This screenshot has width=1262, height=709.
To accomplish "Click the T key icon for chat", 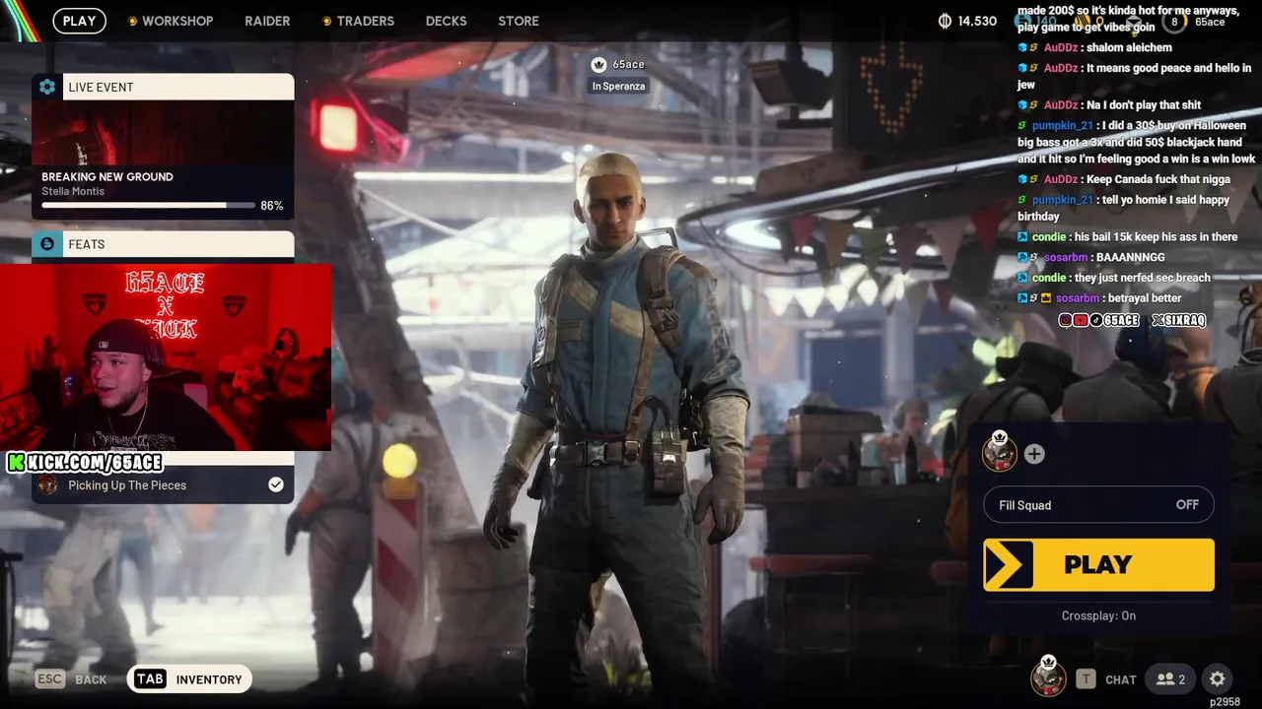I will tap(1086, 679).
